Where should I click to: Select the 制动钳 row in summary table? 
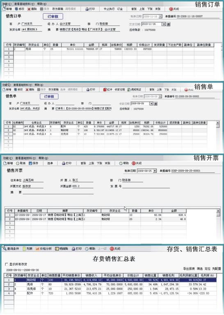tap(110, 280)
